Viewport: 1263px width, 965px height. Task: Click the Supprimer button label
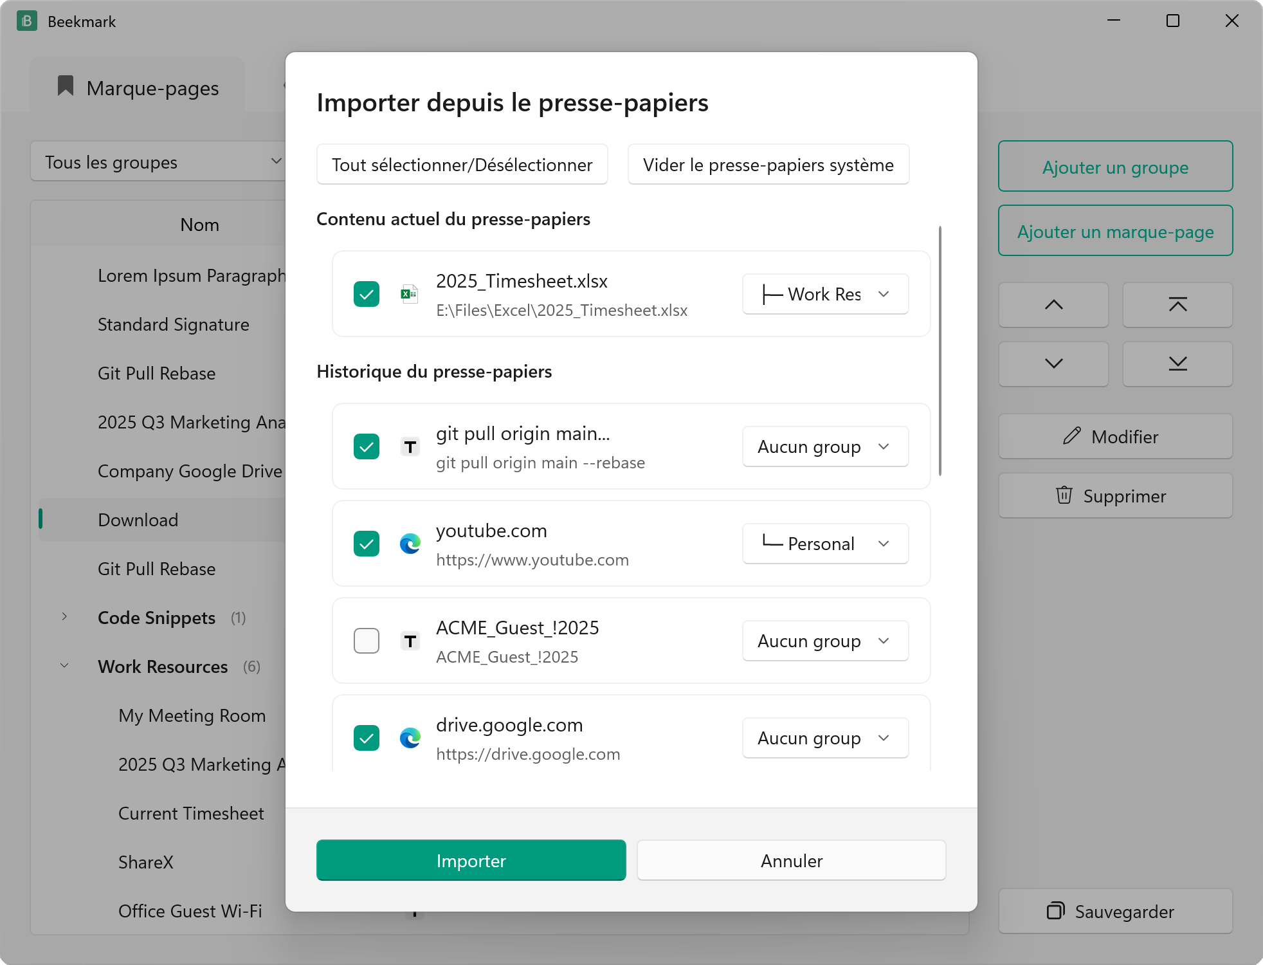coord(1124,496)
